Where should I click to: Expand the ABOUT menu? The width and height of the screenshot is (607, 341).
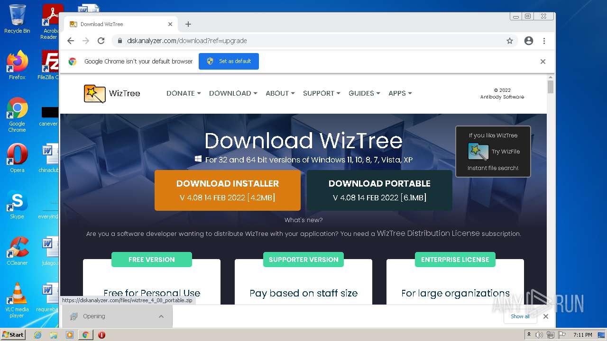280,93
